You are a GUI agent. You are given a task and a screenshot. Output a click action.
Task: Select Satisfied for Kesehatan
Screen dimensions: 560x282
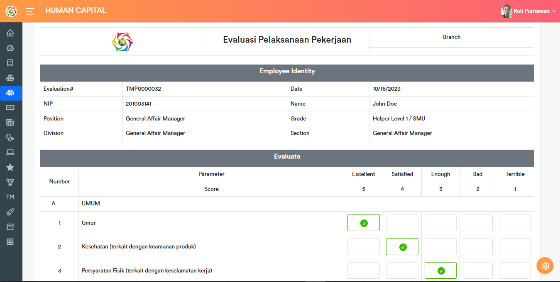click(402, 246)
